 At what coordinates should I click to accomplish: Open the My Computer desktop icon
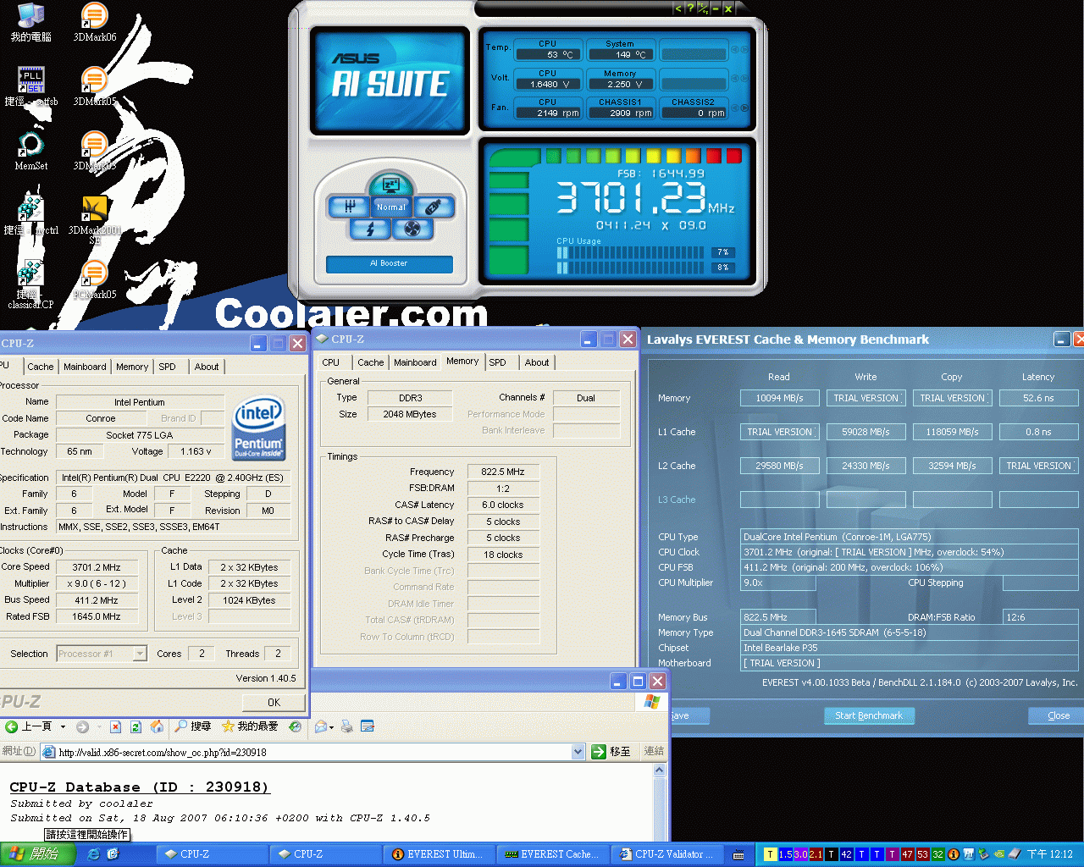coord(30,22)
